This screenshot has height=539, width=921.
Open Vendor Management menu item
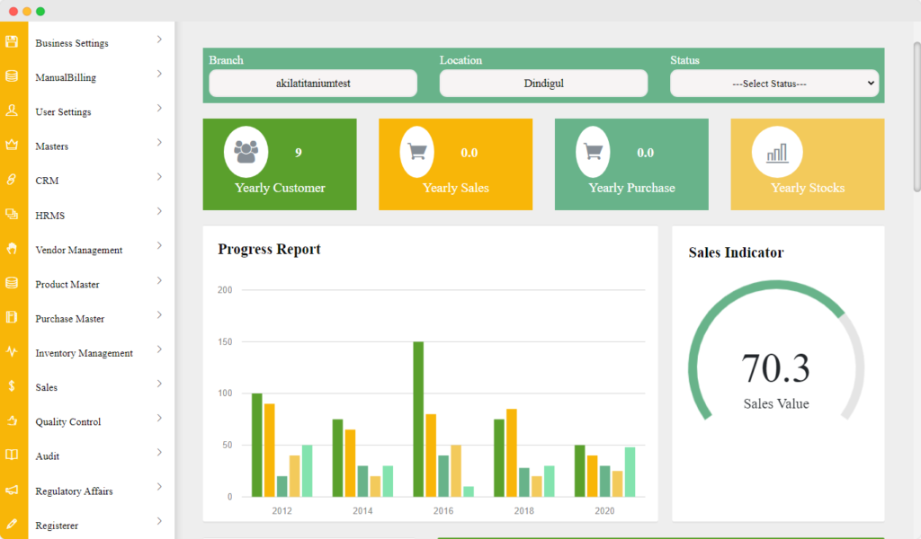[x=79, y=250]
